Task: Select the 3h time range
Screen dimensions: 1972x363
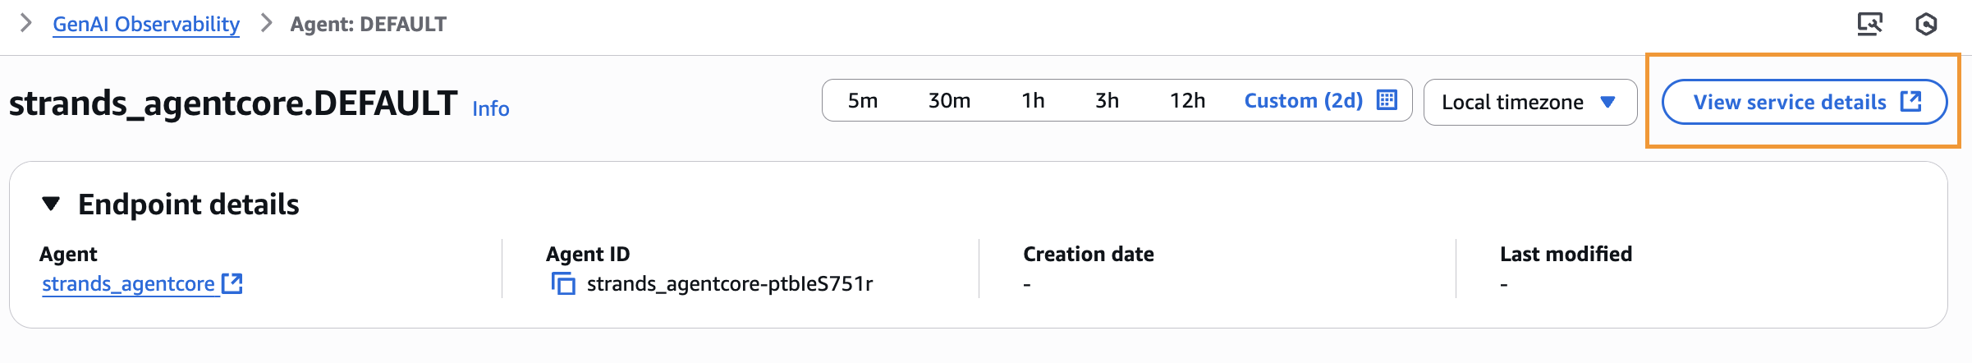Action: 1107,100
